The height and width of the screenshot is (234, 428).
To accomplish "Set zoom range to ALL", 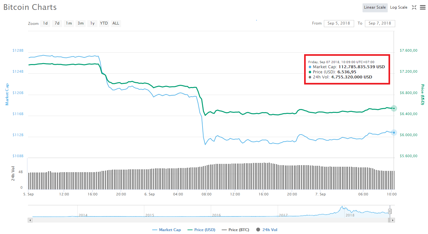I will [x=116, y=23].
